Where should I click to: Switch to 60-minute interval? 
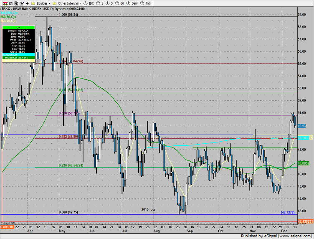tap(119, 3)
